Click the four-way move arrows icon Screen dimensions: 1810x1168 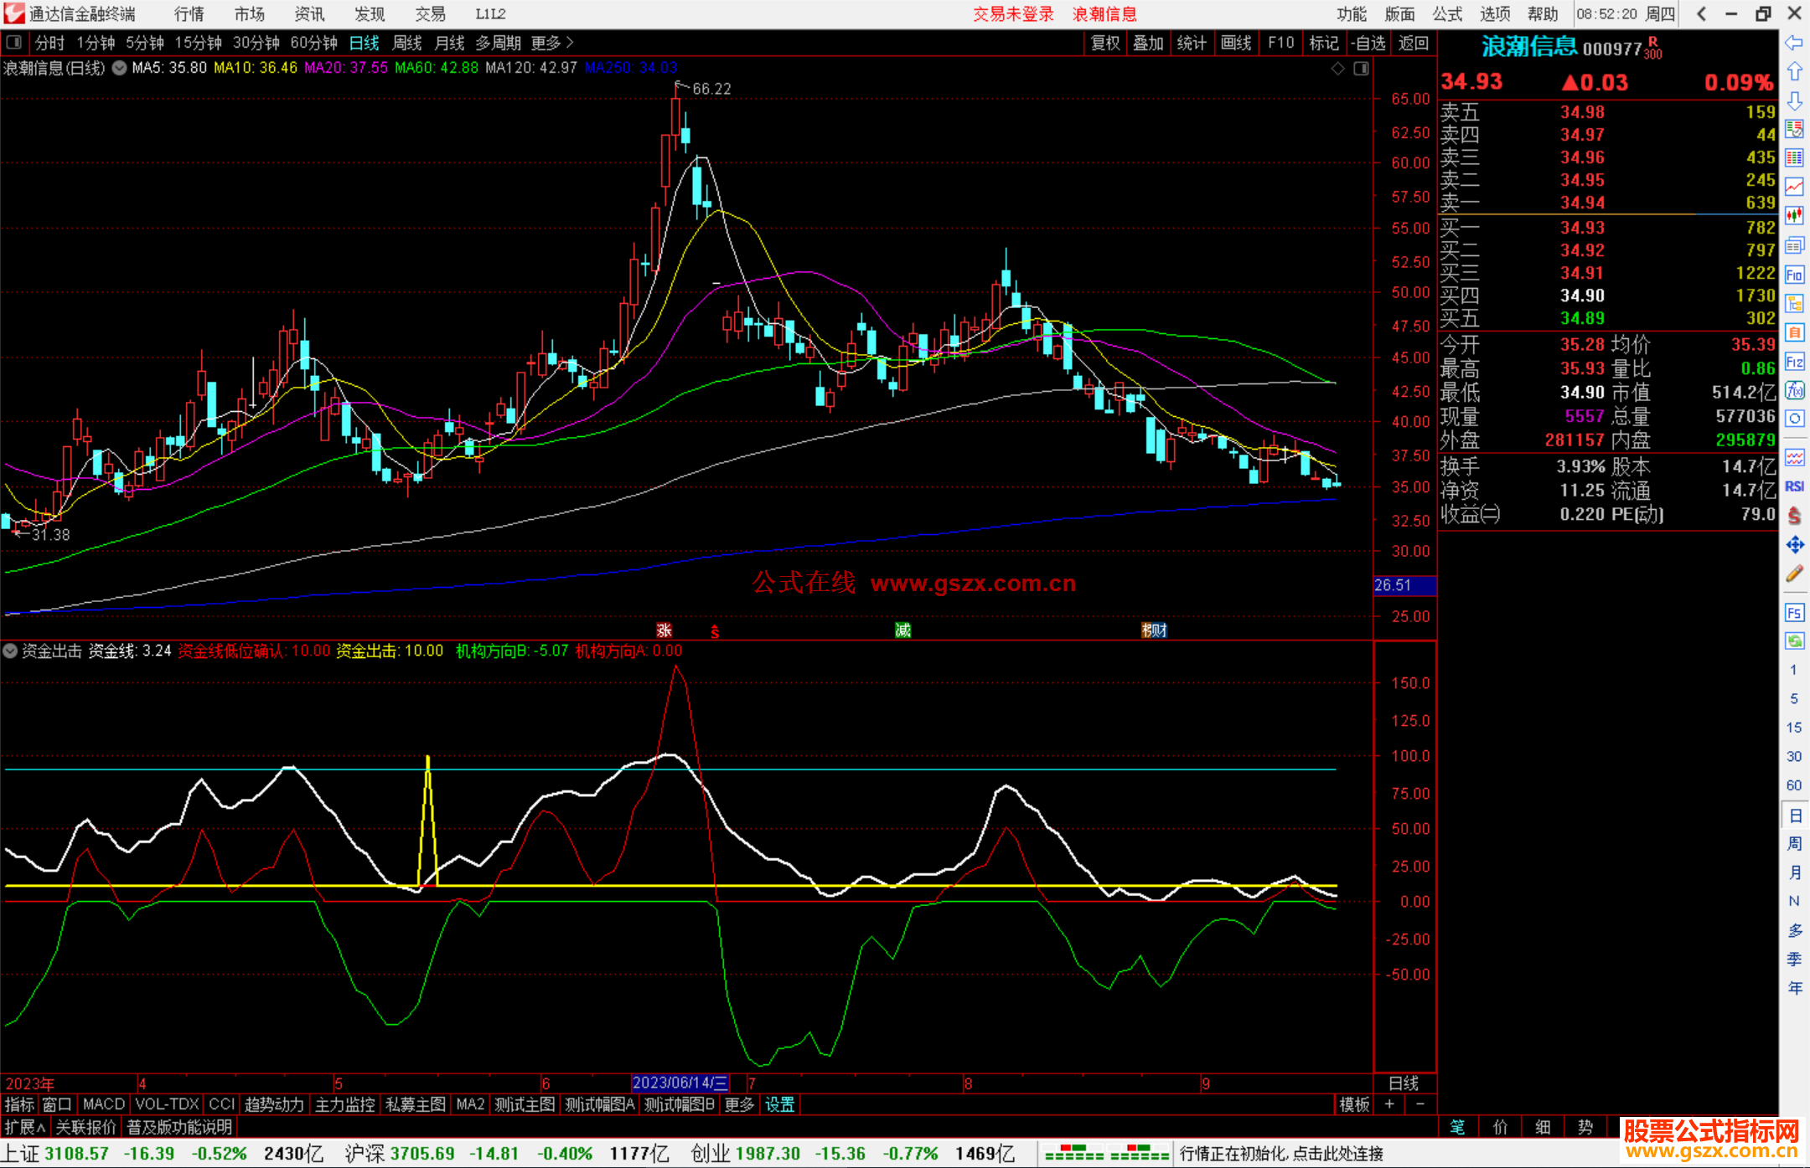1794,545
